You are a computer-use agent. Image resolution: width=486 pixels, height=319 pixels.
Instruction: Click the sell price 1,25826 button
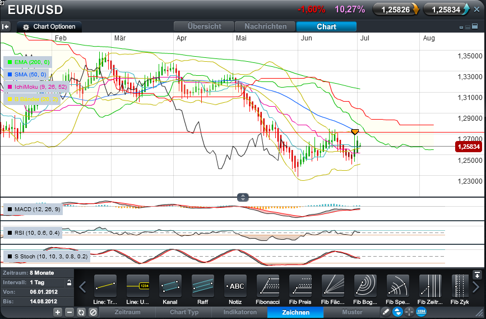[396, 10]
